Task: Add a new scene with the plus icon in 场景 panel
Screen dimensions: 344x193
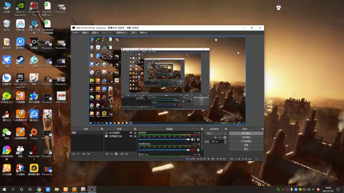Action: pos(74,154)
